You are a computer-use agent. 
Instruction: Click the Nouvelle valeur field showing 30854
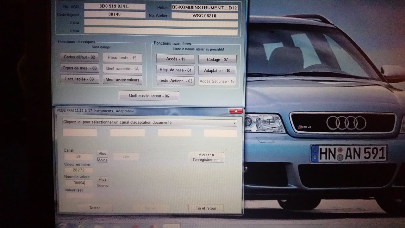click(x=78, y=183)
